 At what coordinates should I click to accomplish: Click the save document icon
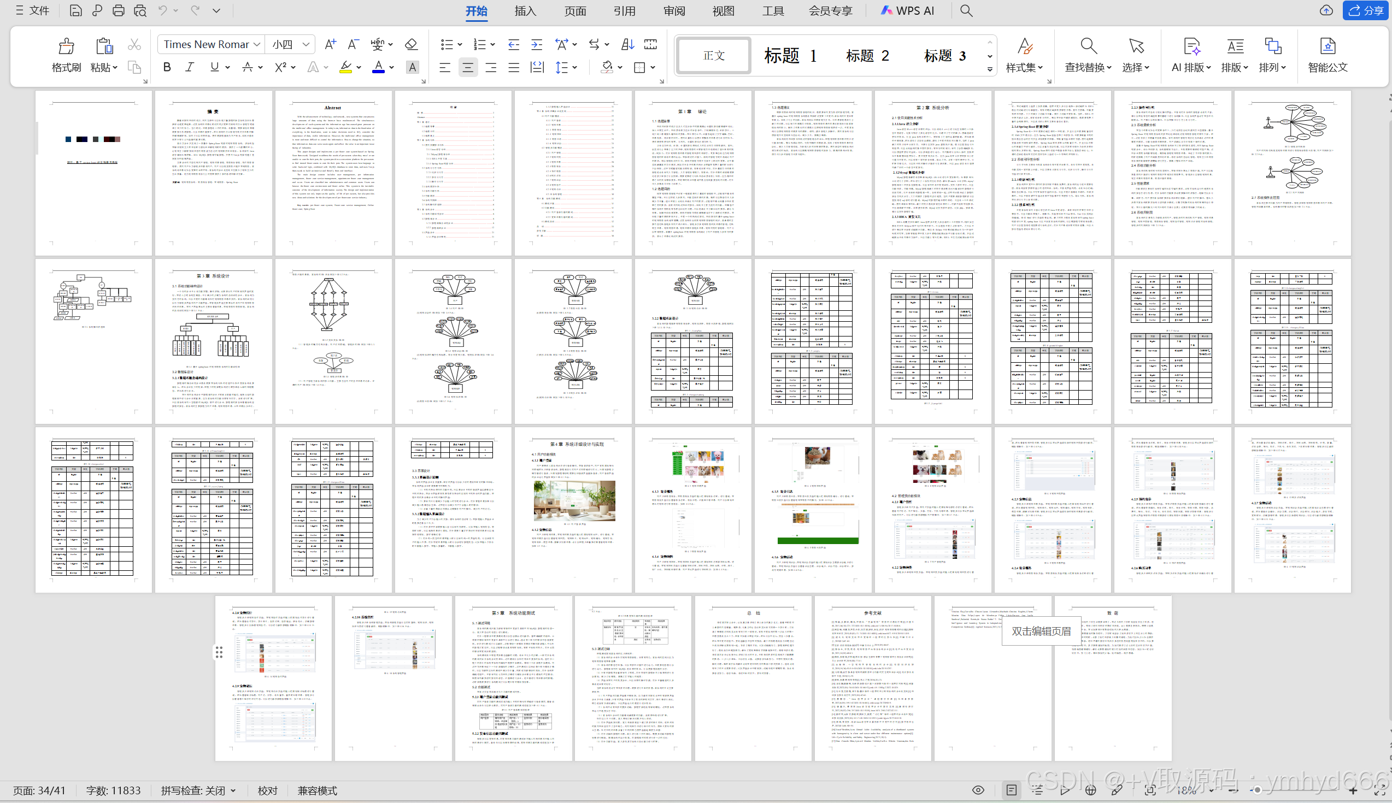coord(75,10)
